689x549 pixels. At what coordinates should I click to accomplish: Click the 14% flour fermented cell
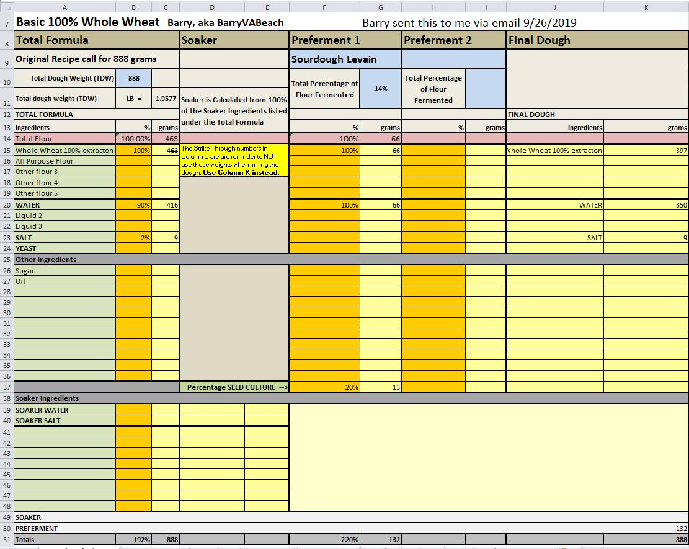pyautogui.click(x=380, y=89)
